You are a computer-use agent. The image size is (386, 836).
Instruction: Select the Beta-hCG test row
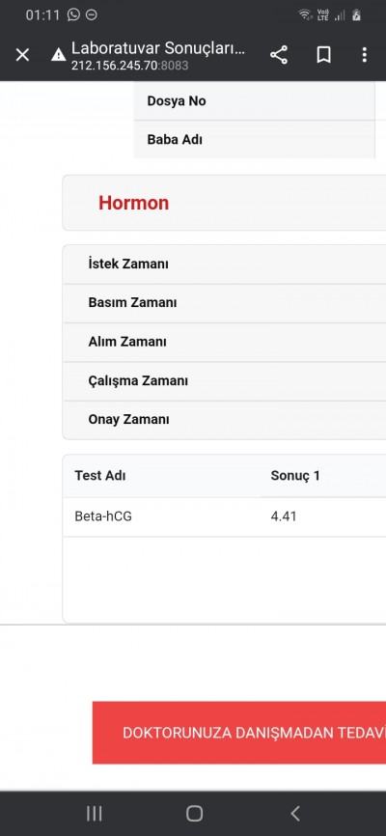[x=224, y=516]
